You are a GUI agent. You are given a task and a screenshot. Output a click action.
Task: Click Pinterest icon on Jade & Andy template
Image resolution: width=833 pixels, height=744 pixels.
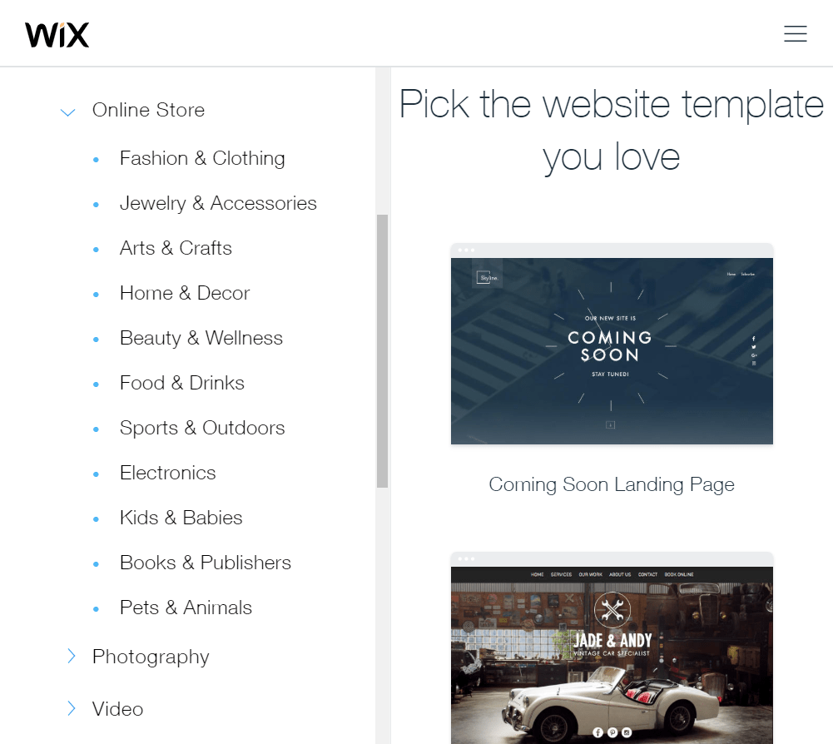612,733
